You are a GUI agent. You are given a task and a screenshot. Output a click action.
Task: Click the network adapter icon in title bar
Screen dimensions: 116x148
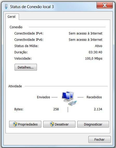(x=6, y=7)
